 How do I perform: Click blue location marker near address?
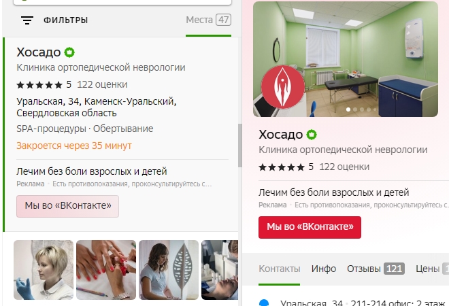[x=264, y=303]
